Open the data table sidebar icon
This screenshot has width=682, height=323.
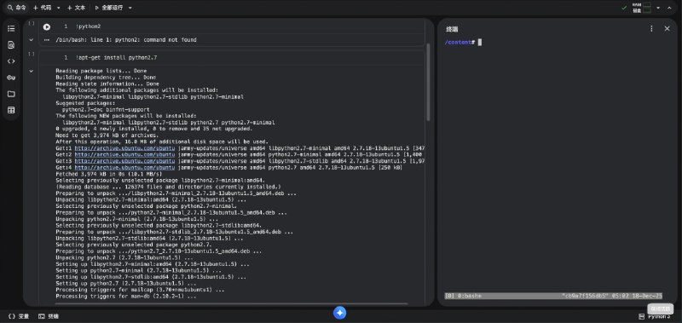click(x=11, y=111)
